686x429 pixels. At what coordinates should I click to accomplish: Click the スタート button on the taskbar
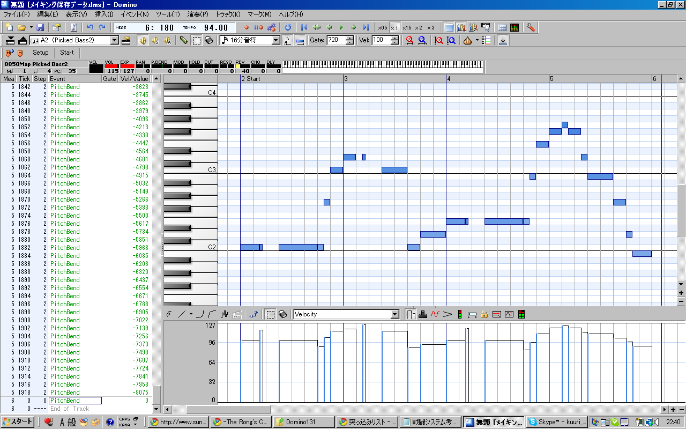tap(18, 422)
